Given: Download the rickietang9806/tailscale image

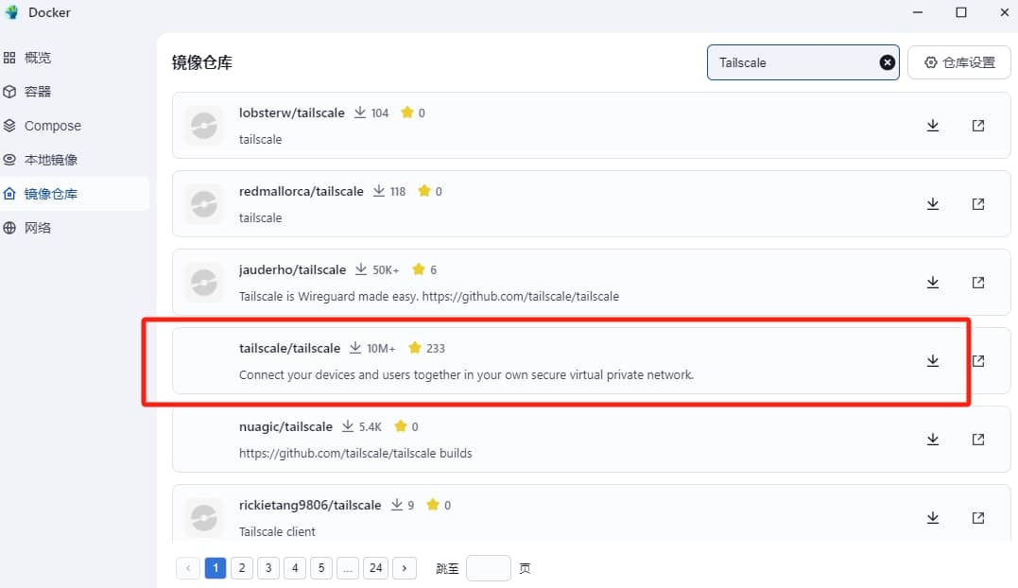Looking at the screenshot, I should 932,518.
